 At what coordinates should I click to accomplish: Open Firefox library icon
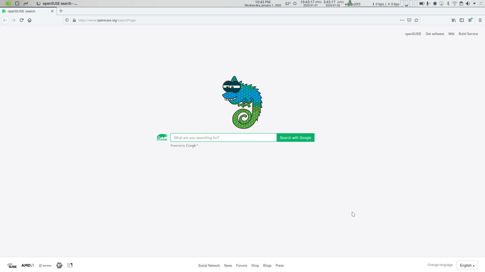pyautogui.click(x=454, y=20)
